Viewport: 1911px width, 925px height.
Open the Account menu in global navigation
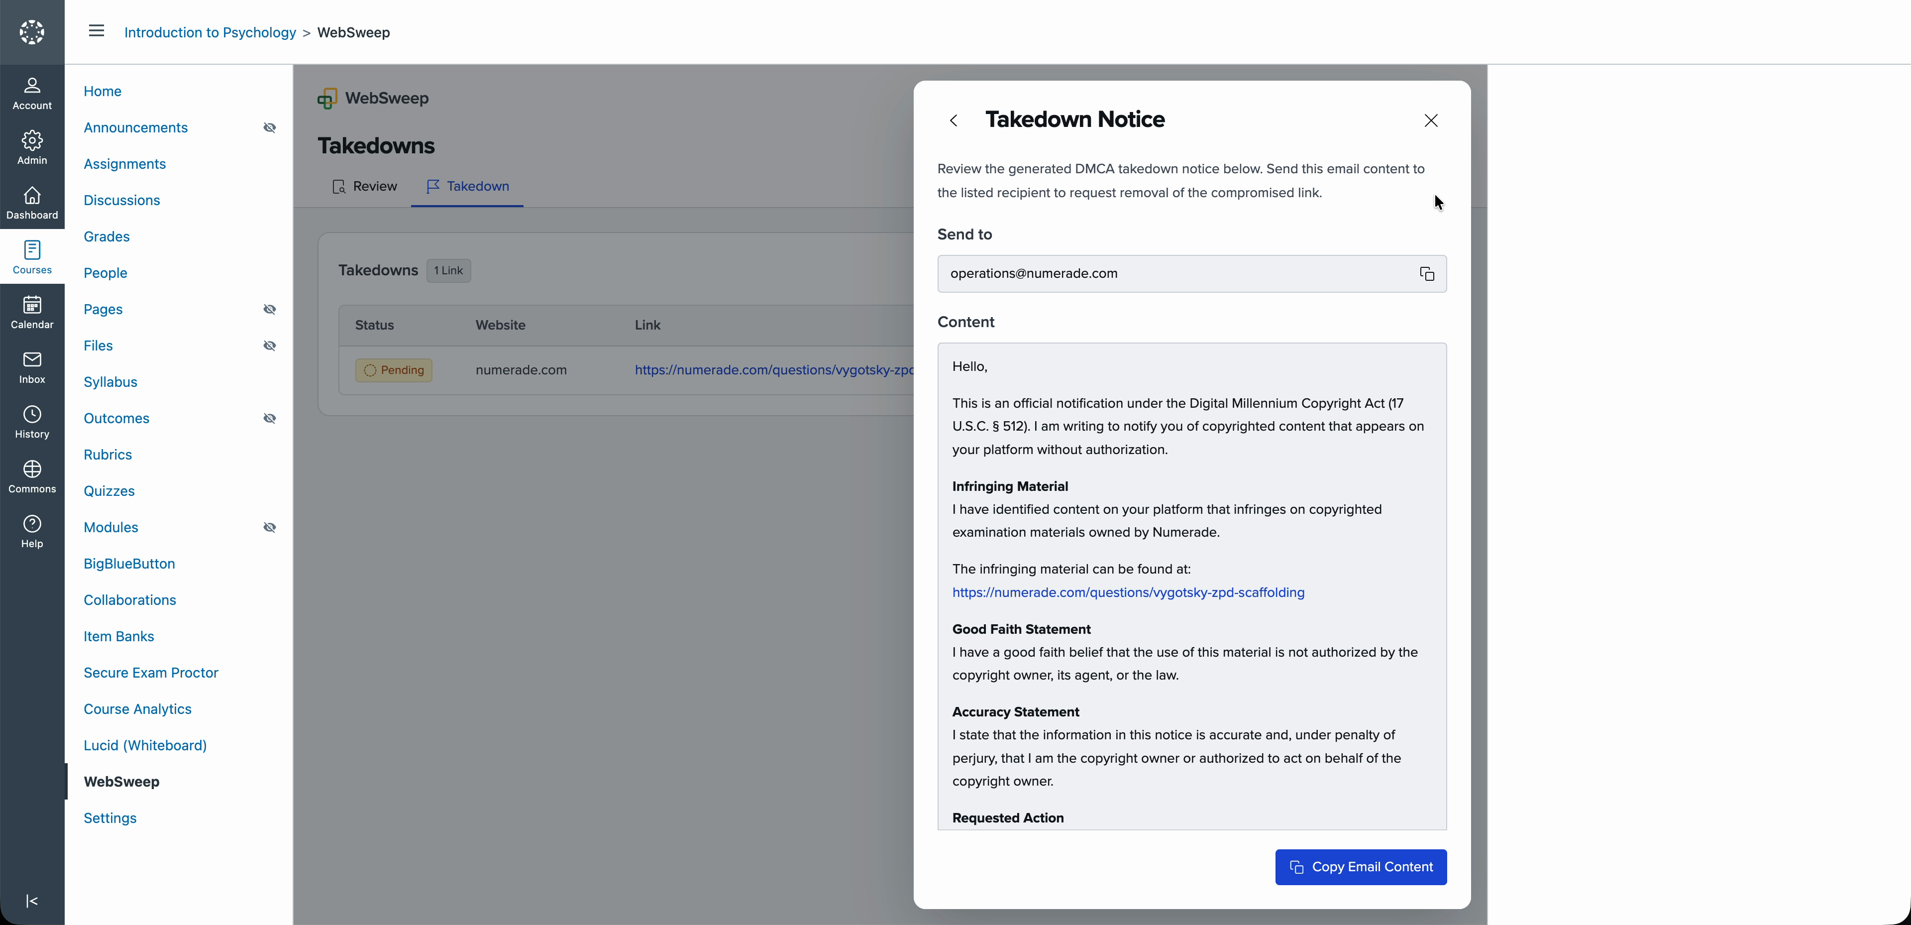tap(32, 94)
